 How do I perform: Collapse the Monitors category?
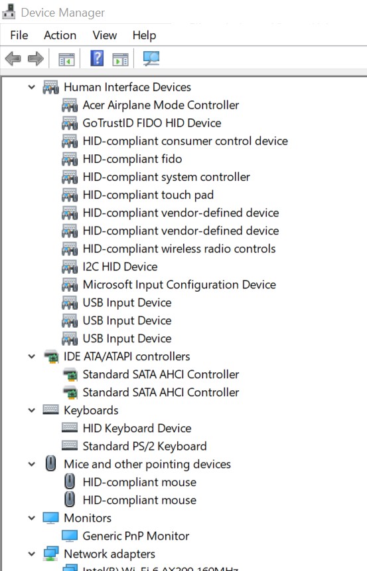[x=32, y=518]
